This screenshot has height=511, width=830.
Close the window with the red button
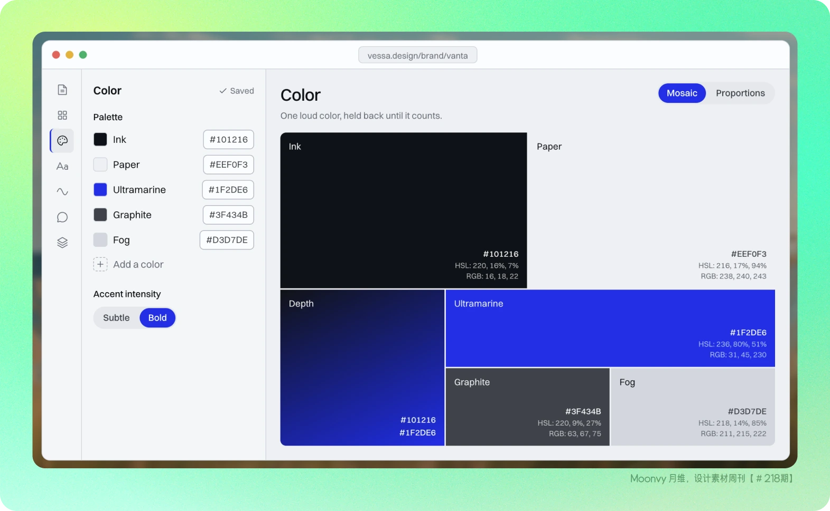tap(56, 55)
